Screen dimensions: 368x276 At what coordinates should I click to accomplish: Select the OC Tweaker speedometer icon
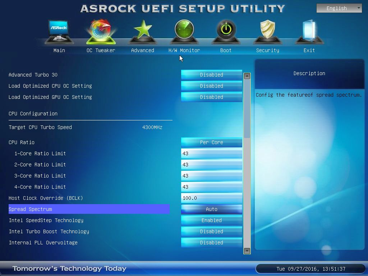coord(101,32)
